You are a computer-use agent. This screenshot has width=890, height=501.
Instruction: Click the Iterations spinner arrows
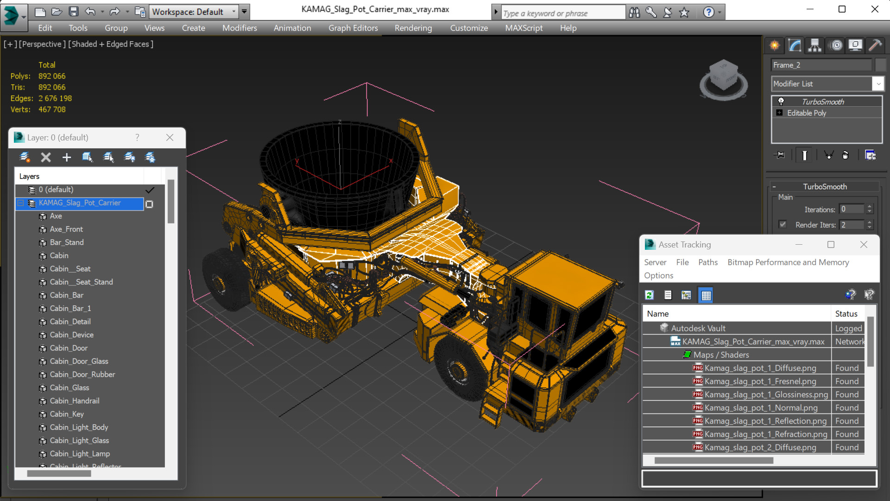[x=870, y=209]
